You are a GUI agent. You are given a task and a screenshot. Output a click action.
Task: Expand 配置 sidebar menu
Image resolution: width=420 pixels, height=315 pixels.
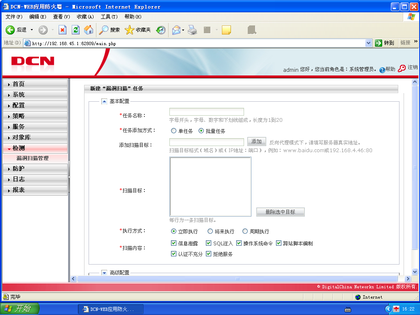coord(35,105)
